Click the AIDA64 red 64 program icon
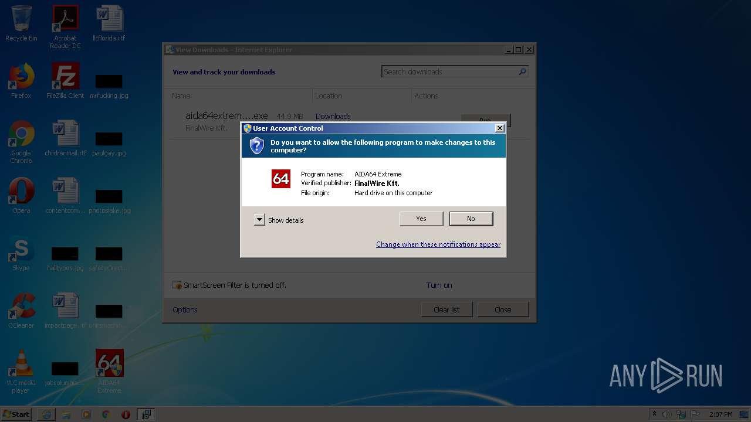Screen dimensions: 751x422 281,179
